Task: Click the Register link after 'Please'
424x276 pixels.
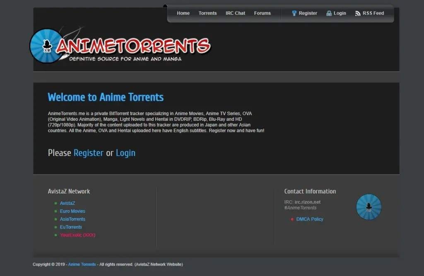Action: 89,153
